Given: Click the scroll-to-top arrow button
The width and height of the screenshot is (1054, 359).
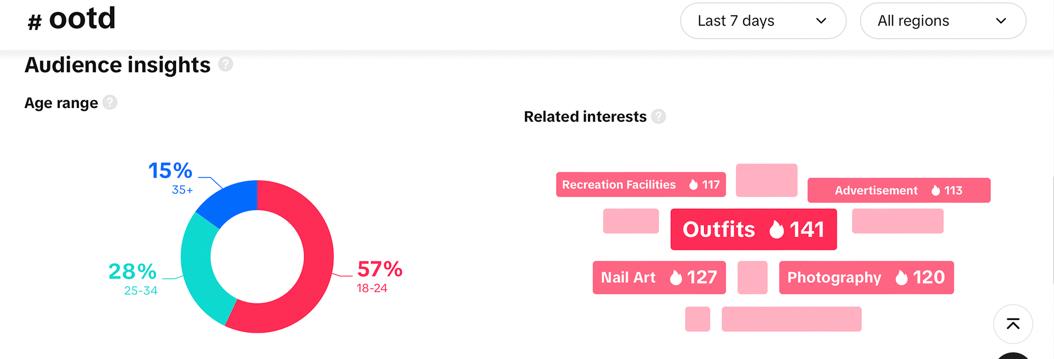Looking at the screenshot, I should pyautogui.click(x=1013, y=324).
